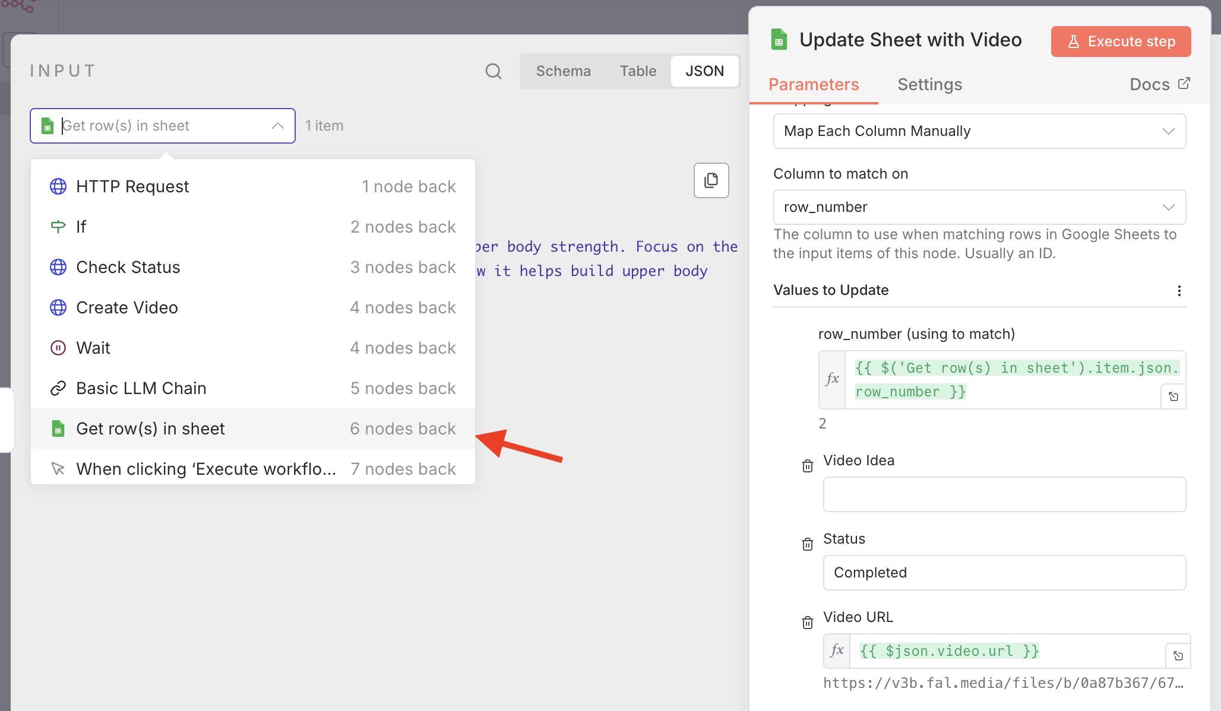Open Values to Update options menu
Image resolution: width=1221 pixels, height=711 pixels.
(x=1179, y=291)
